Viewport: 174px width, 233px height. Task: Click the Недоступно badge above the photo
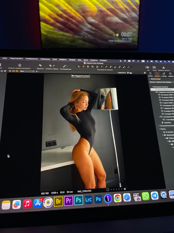80,76
